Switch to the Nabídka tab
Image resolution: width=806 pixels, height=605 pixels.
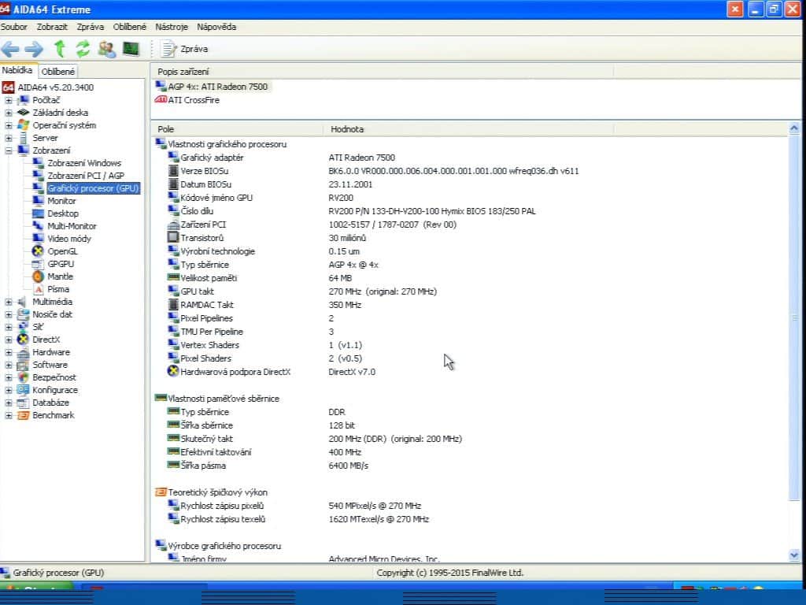17,70
